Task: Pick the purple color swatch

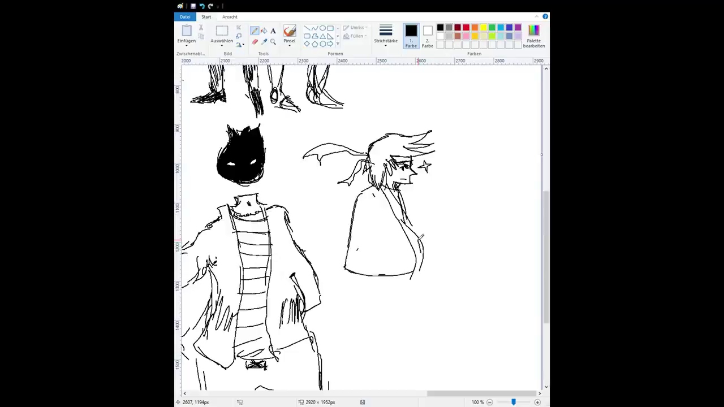Action: 518,27
